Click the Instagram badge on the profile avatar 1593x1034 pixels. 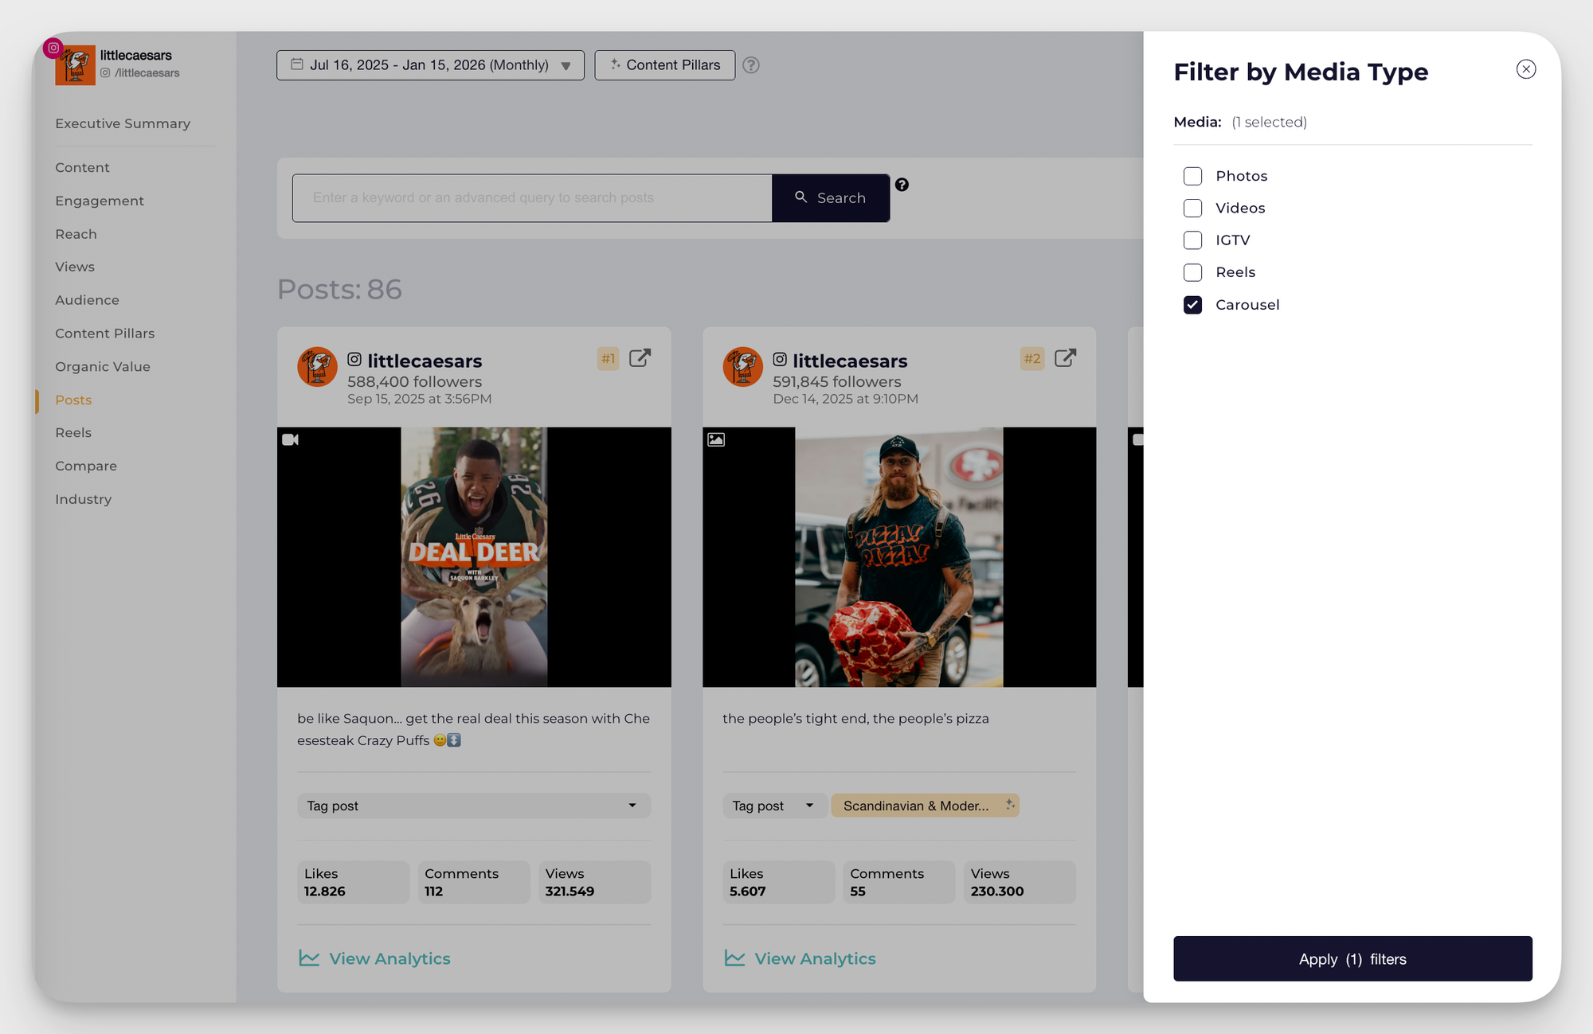coord(53,48)
